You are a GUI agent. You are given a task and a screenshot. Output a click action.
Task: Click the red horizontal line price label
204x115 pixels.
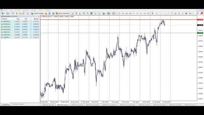click(200, 20)
